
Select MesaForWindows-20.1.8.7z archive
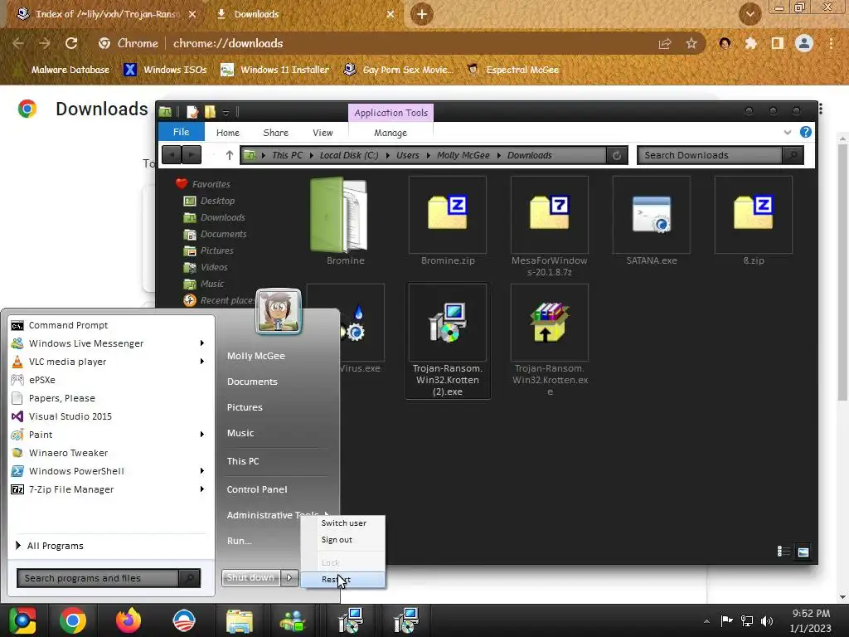tap(550, 226)
